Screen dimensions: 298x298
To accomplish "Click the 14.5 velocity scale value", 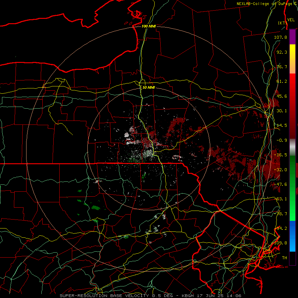I will coord(282,125).
